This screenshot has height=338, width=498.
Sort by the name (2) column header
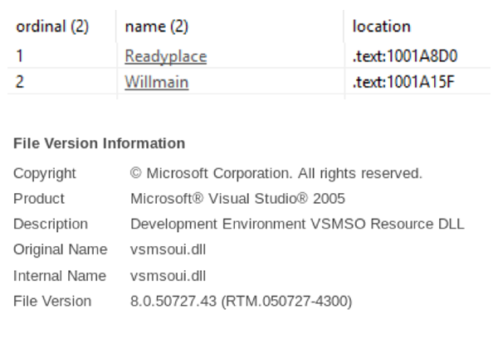click(x=157, y=27)
